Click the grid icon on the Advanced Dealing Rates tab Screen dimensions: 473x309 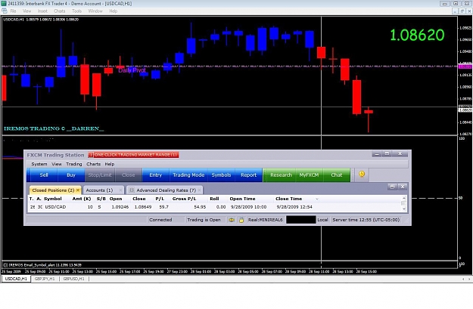click(x=132, y=190)
